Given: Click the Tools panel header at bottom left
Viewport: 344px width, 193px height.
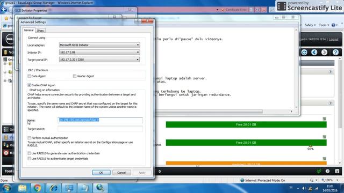Looking at the screenshot, I should click(9, 171).
